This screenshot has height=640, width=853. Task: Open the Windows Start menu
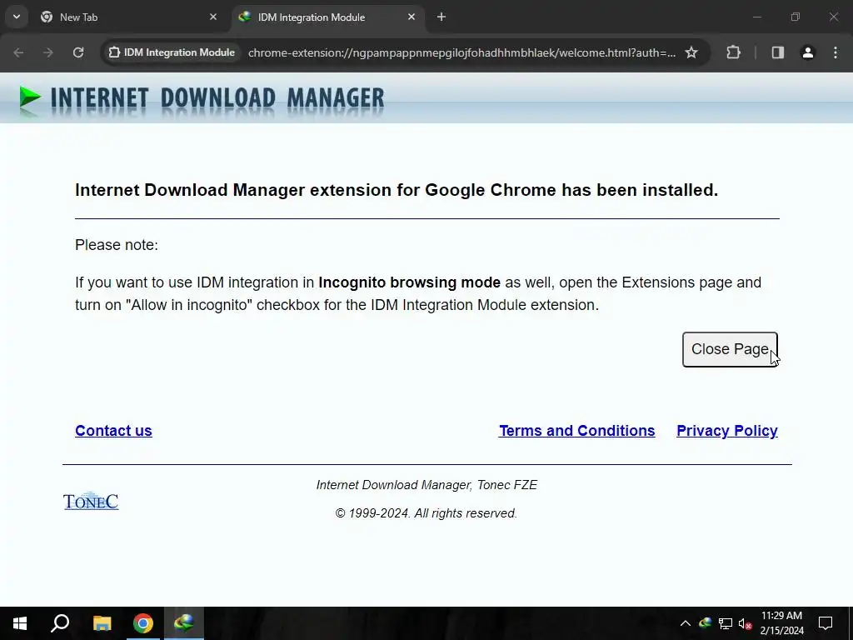20,623
